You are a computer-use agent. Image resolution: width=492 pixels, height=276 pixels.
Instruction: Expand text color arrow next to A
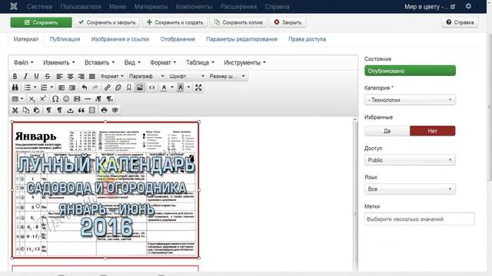tap(172, 87)
